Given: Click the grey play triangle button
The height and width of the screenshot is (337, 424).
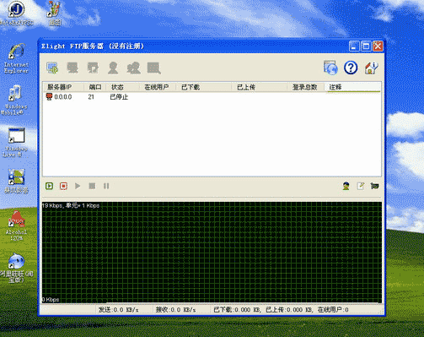Looking at the screenshot, I should click(78, 186).
